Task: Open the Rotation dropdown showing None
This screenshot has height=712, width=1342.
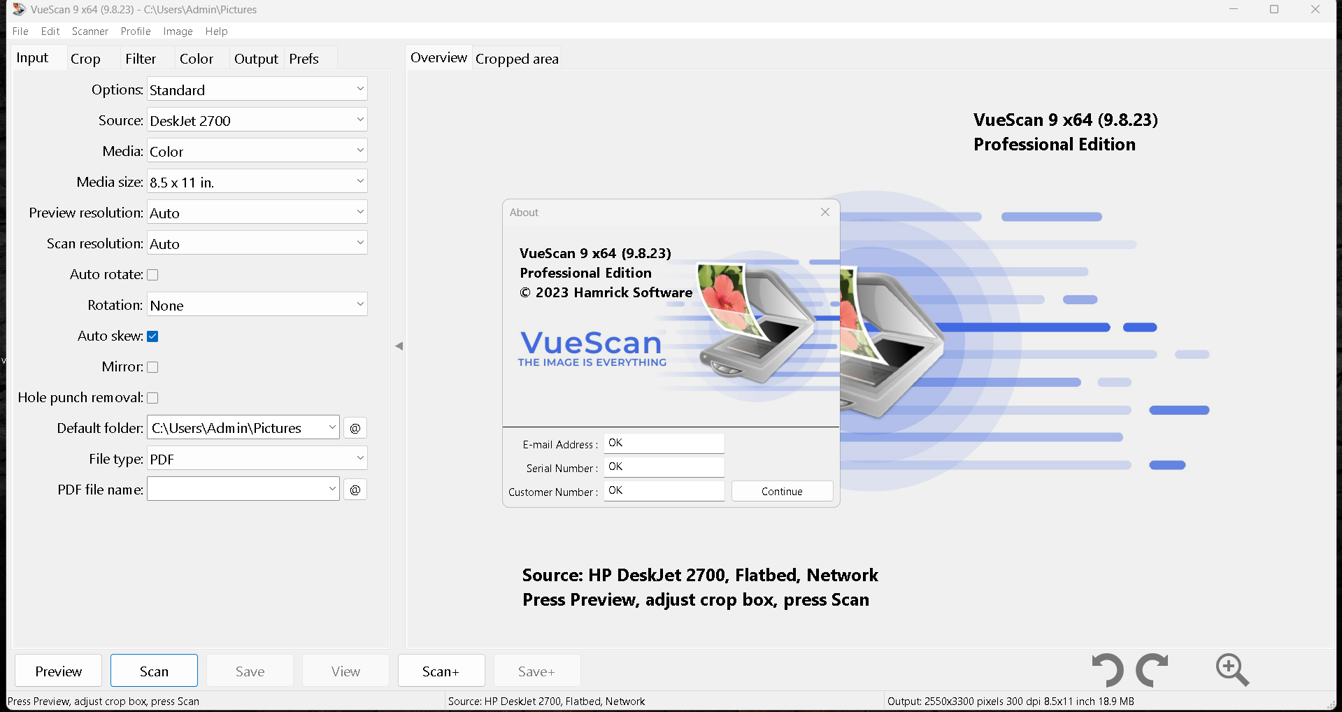Action: pos(257,305)
